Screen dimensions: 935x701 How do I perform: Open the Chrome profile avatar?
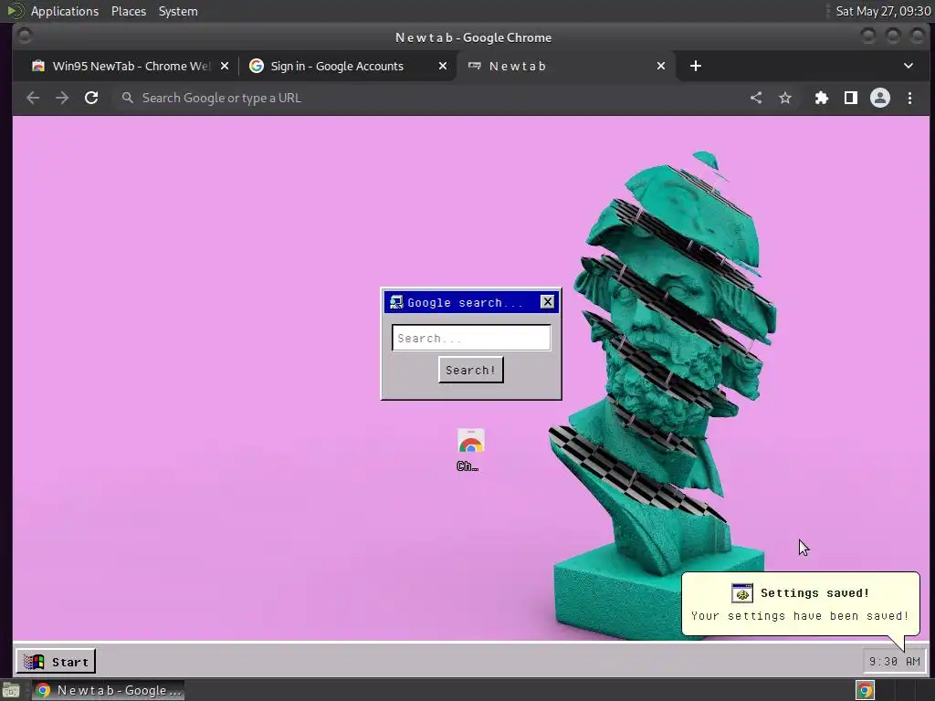tap(880, 98)
